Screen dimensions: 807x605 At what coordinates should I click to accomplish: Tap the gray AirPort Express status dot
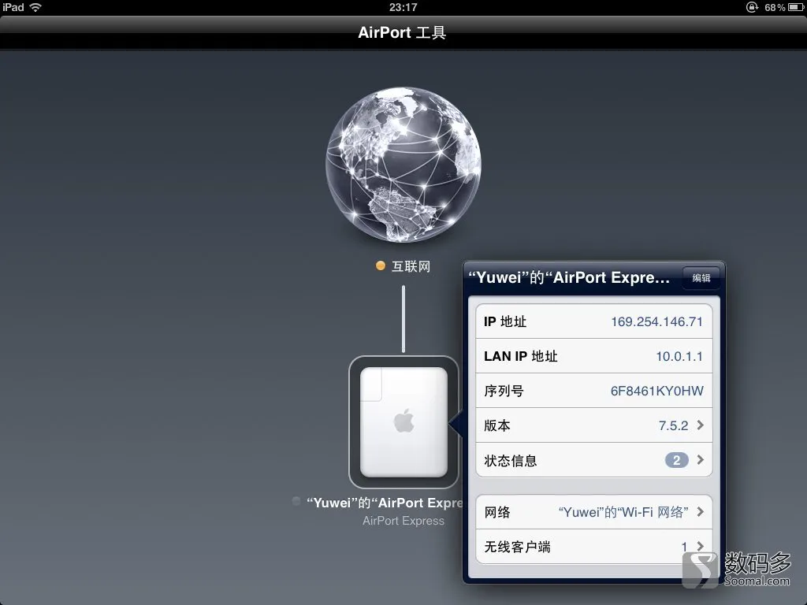pos(296,501)
